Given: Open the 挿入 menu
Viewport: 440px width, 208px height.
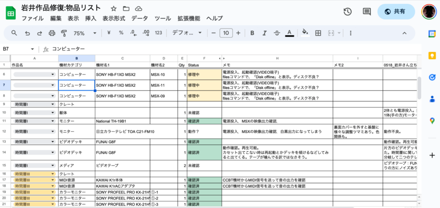Looking at the screenshot, I should (91, 18).
